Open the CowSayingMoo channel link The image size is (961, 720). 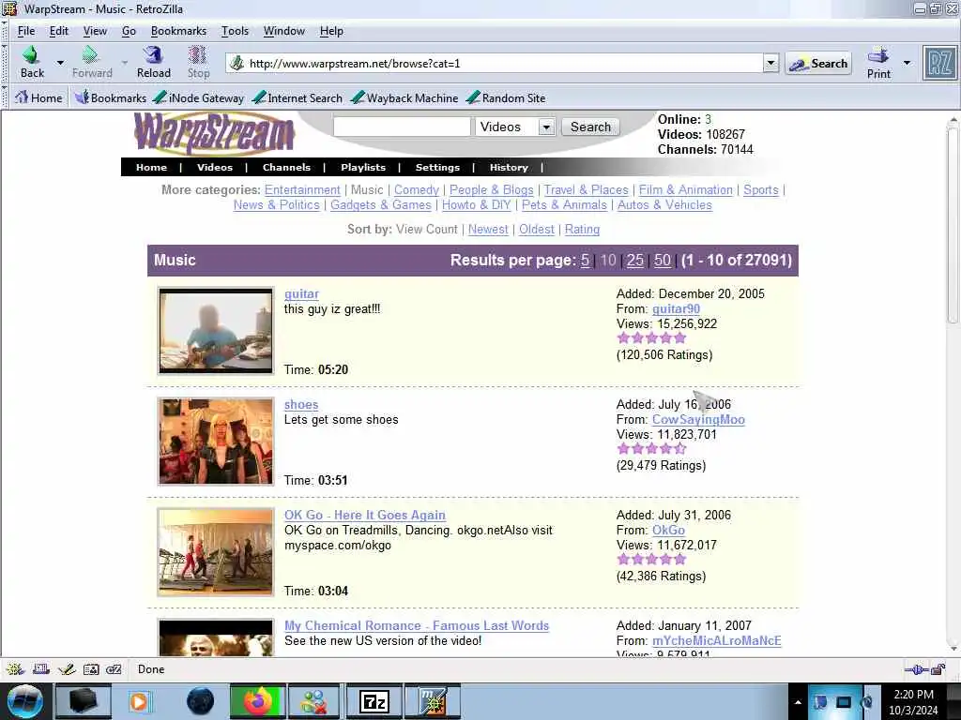[x=698, y=419]
